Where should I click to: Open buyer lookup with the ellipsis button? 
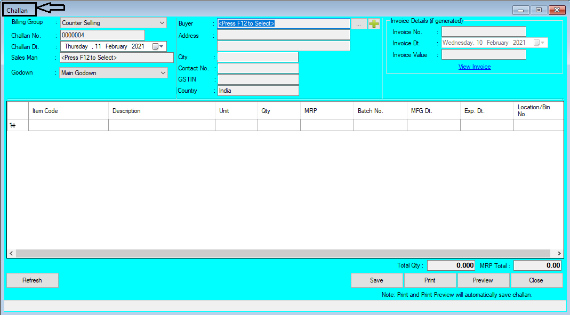tap(359, 23)
